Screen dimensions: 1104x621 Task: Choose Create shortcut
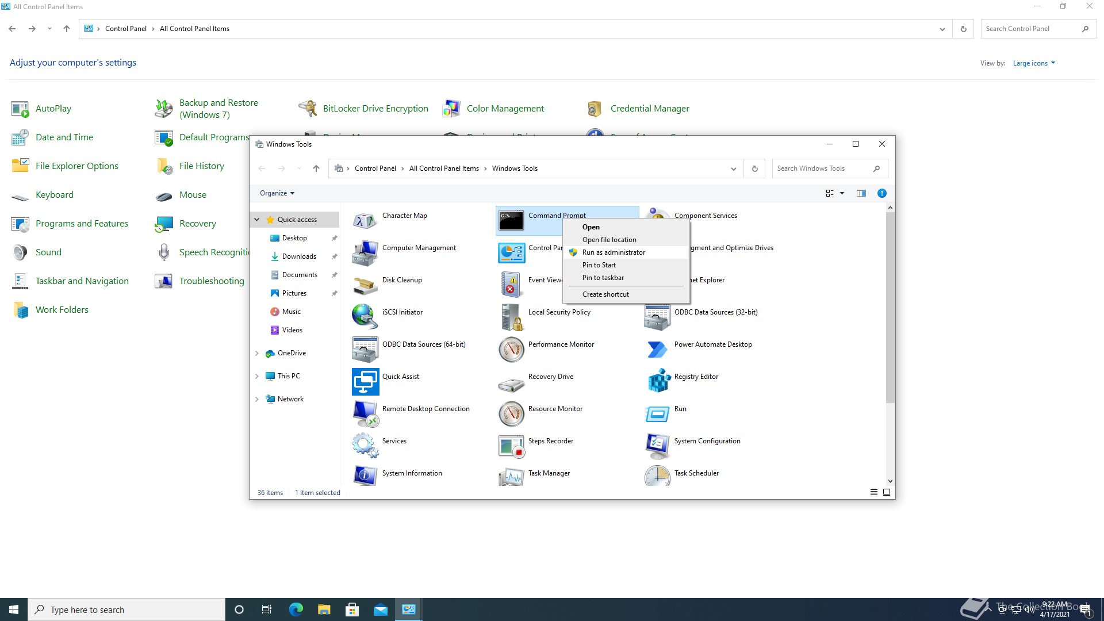point(626,294)
